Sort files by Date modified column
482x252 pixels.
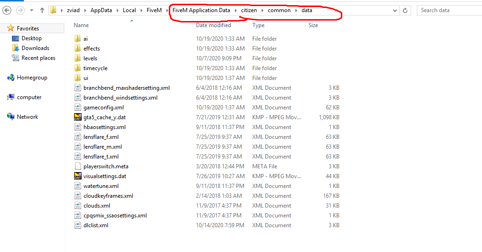(x=213, y=25)
